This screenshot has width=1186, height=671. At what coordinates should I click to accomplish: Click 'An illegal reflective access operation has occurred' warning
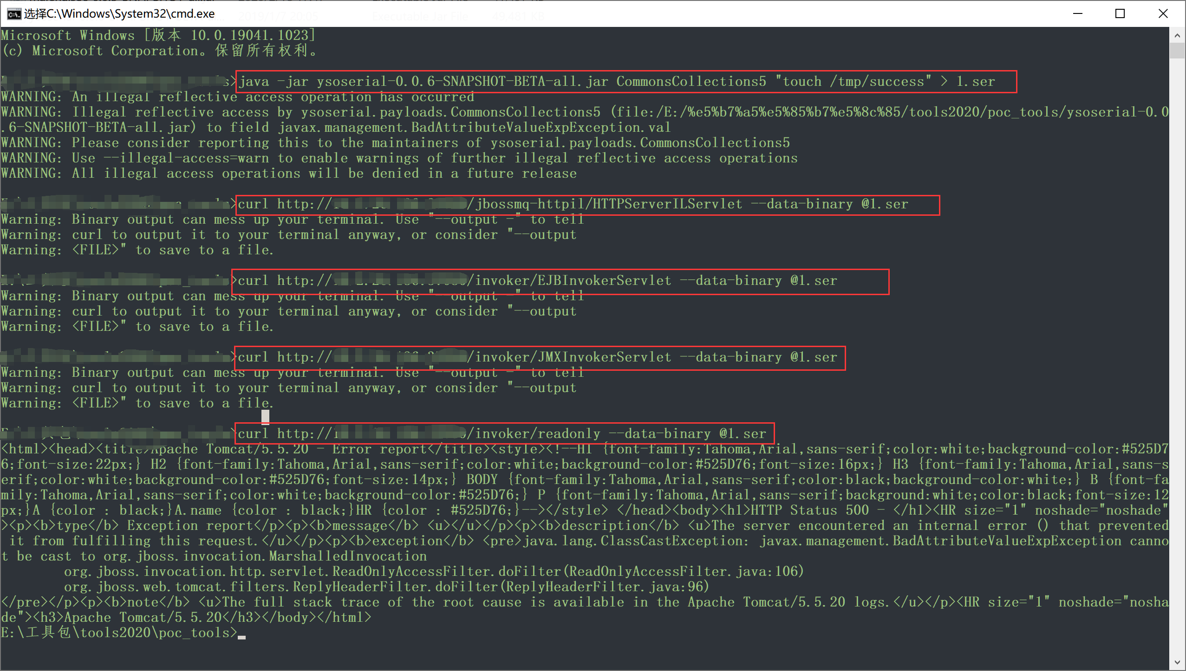tap(273, 97)
